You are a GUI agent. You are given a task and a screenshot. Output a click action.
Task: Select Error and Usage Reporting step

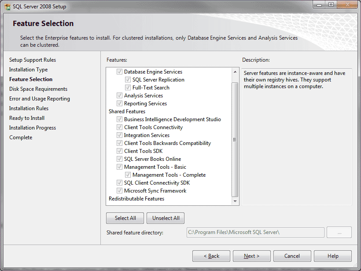click(x=39, y=99)
